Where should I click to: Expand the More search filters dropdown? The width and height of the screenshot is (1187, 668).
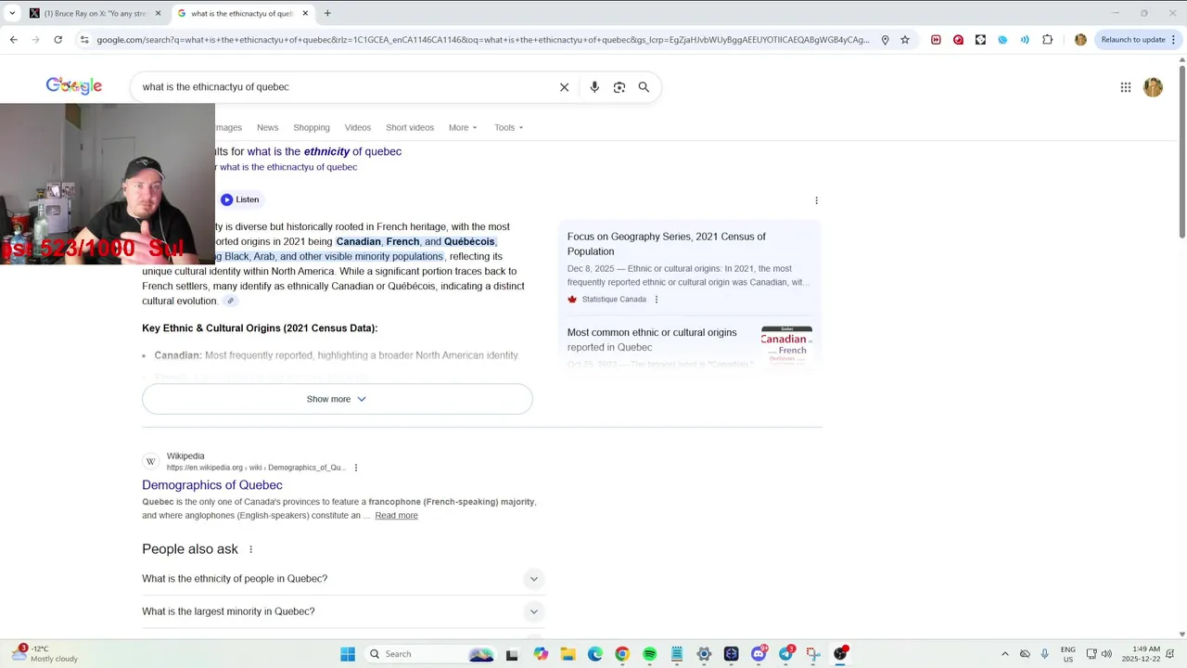coord(463,127)
